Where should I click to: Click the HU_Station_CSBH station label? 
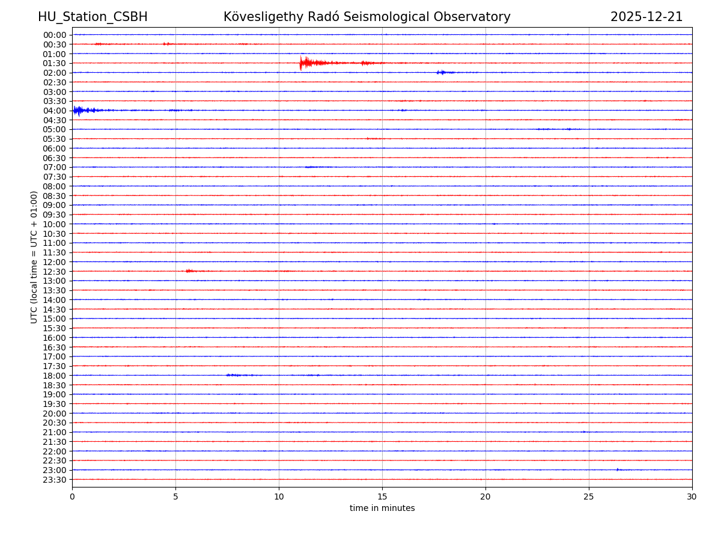[x=93, y=17]
